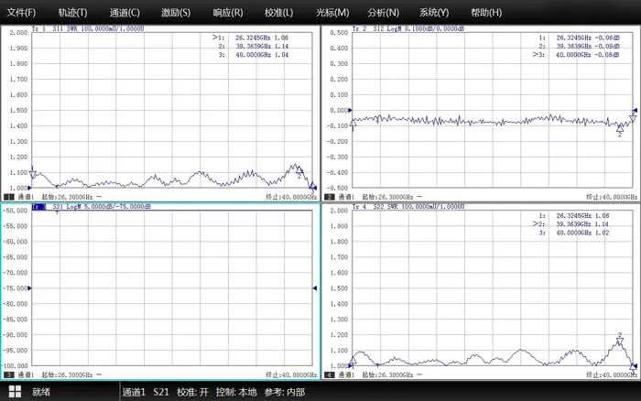Click the Windows start icon in status bar
641x401 pixels.
pos(15,392)
